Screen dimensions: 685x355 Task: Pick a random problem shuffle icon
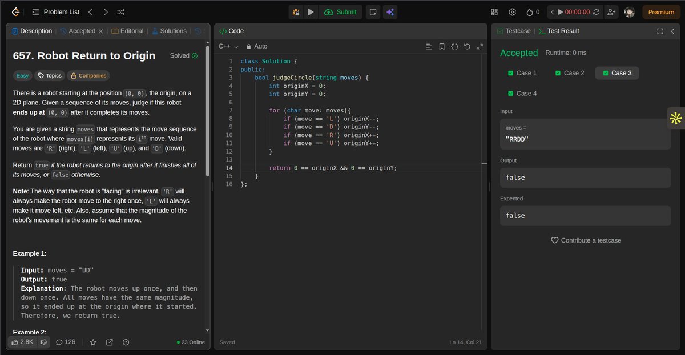(121, 11)
